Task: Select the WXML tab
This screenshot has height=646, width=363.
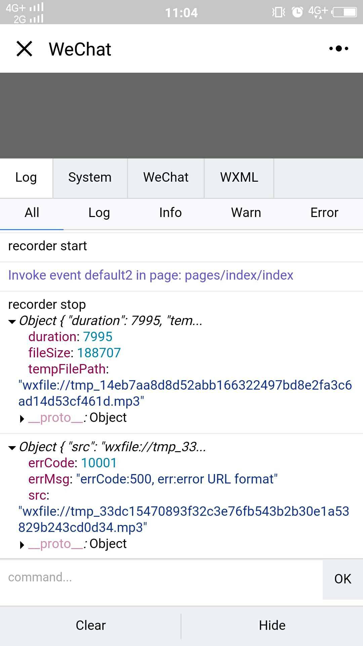Action: [239, 177]
